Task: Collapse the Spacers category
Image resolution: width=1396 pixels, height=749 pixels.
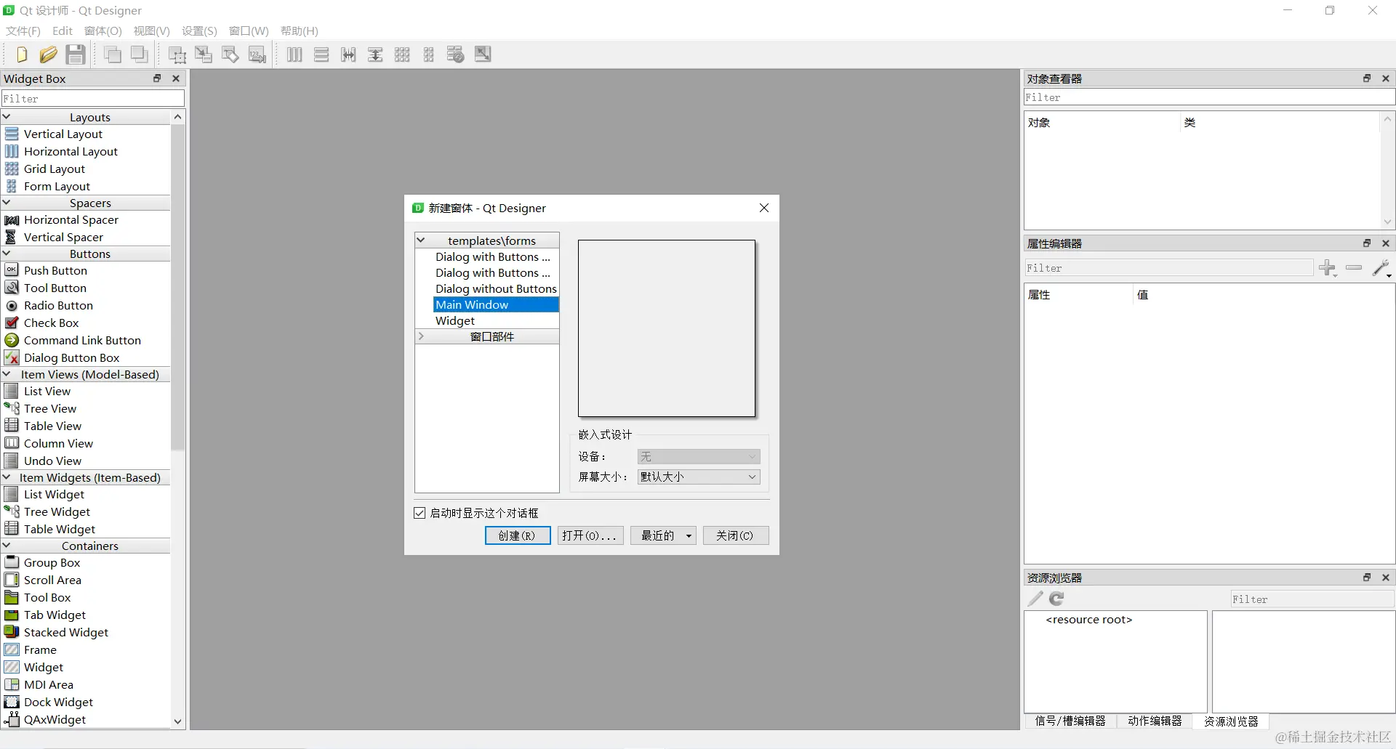Action: tap(7, 203)
